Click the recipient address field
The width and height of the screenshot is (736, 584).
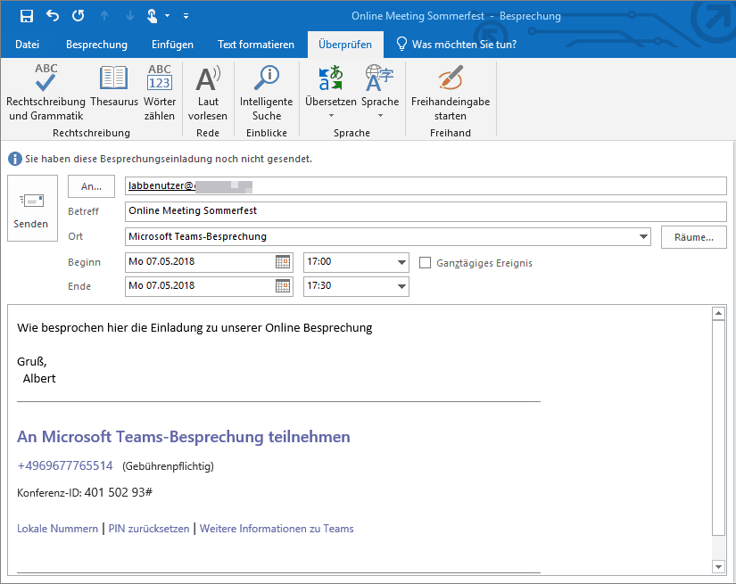426,186
